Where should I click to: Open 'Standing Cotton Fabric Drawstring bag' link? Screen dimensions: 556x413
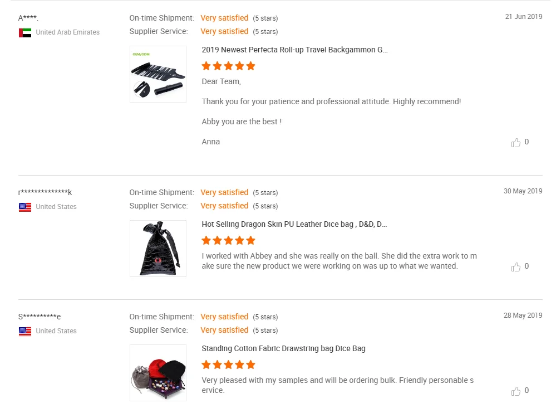click(283, 348)
